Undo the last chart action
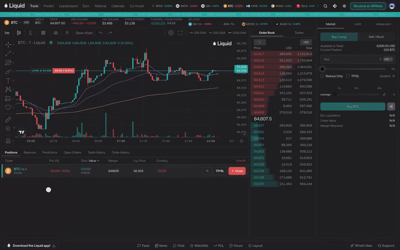400x250 pixels. tap(101, 33)
